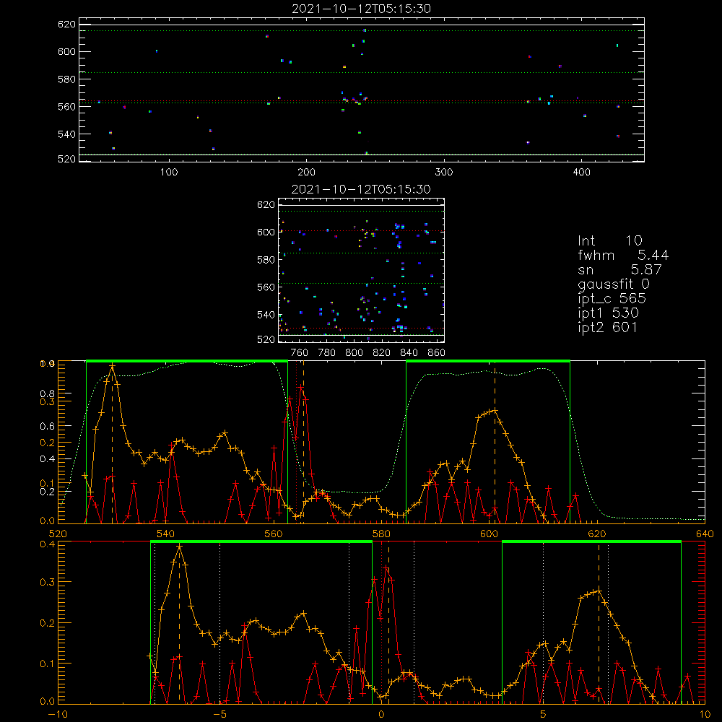
Task: Click x-axis label 760 on middle scatter plot
Action: click(x=300, y=353)
